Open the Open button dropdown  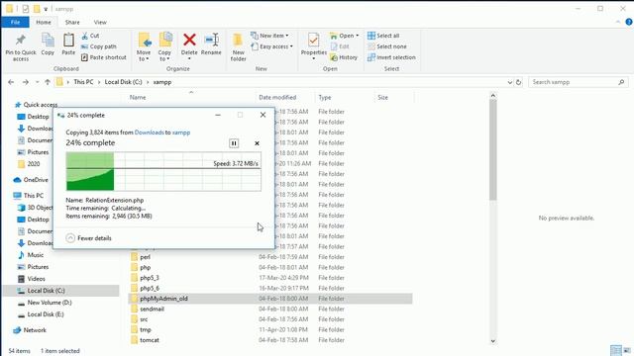(x=345, y=36)
